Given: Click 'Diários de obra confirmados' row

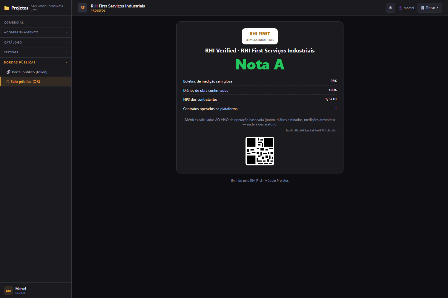Looking at the screenshot, I should [x=260, y=90].
